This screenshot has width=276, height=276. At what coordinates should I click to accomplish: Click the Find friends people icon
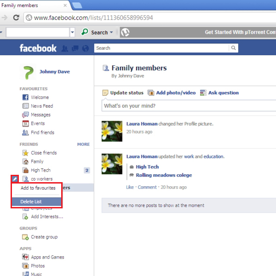click(x=25, y=132)
